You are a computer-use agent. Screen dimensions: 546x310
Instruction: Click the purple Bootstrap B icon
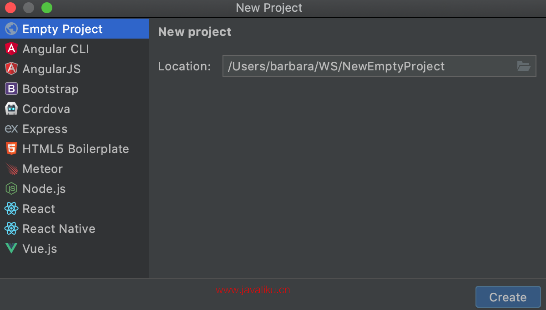point(11,89)
